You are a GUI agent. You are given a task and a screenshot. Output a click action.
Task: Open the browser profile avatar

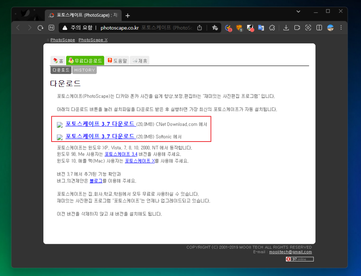coord(330,28)
